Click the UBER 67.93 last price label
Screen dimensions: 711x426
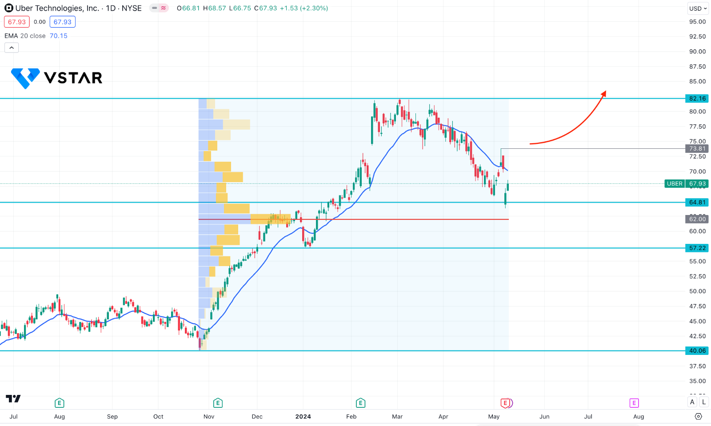coord(687,183)
